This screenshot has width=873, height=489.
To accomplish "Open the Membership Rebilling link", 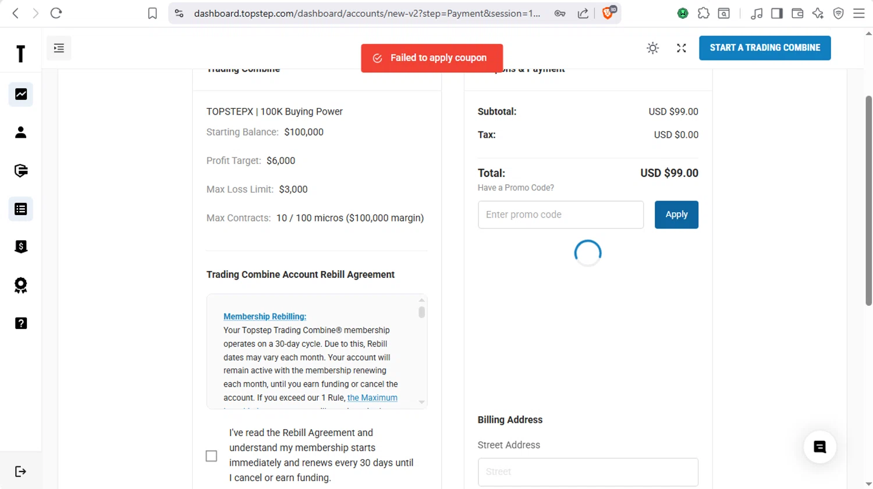I will coord(265,316).
